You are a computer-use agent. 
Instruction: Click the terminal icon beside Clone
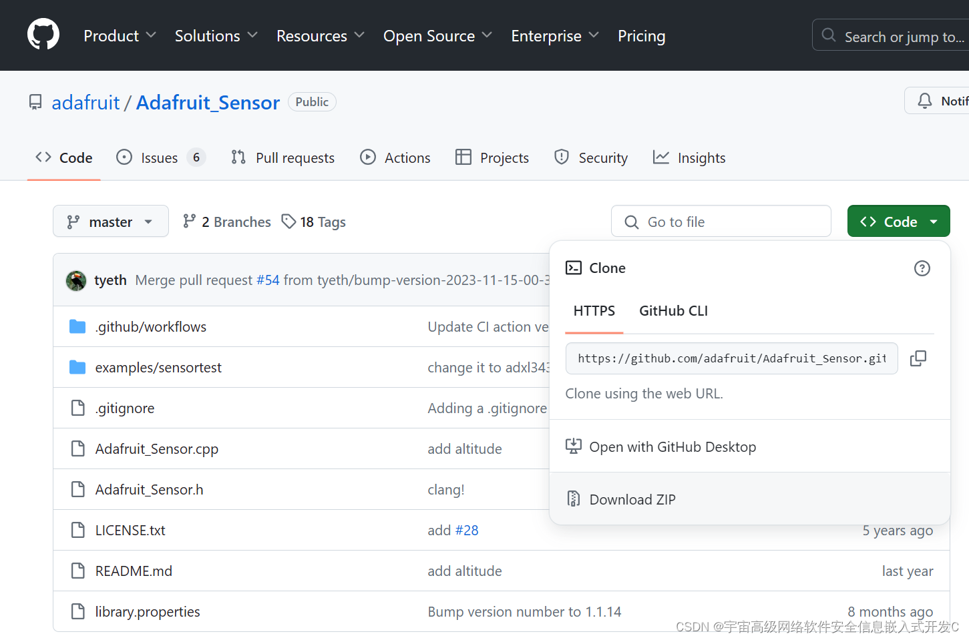pyautogui.click(x=574, y=268)
